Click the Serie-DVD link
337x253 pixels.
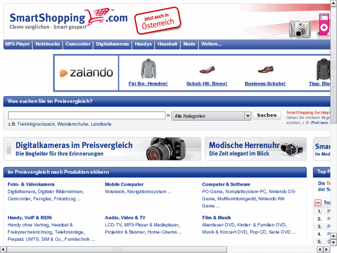280,232
